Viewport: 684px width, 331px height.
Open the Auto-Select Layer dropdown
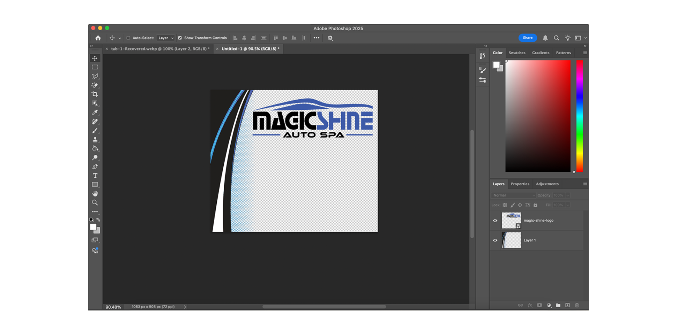click(165, 38)
